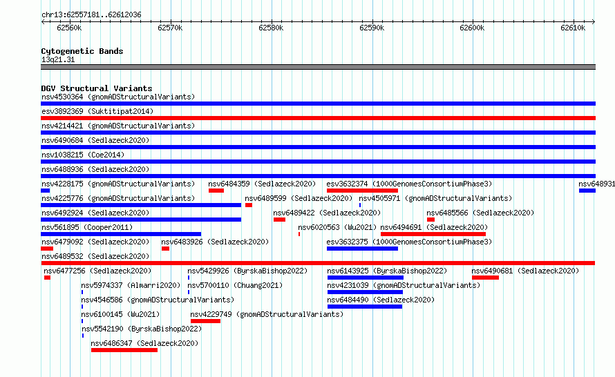Click nsv4546586 gnomAD variant label
This screenshot has width=615, height=377.
click(x=158, y=300)
